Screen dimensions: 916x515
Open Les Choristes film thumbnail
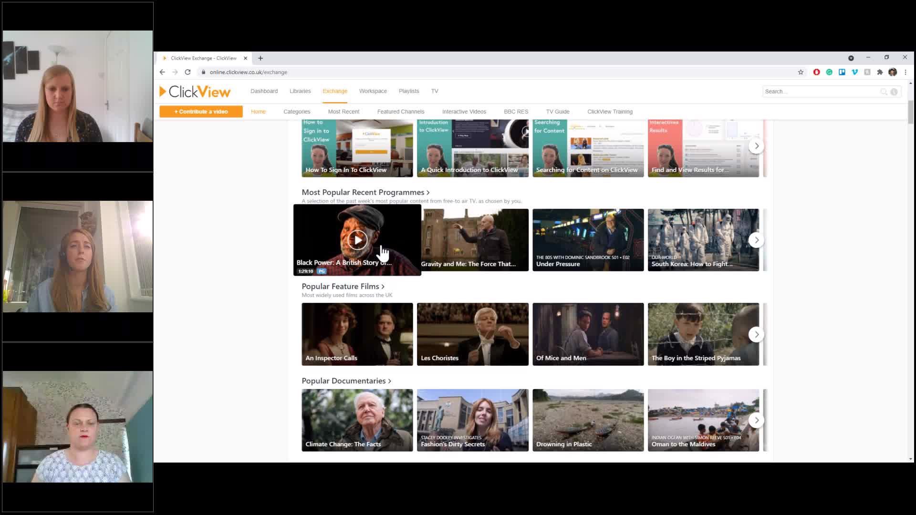click(x=473, y=334)
